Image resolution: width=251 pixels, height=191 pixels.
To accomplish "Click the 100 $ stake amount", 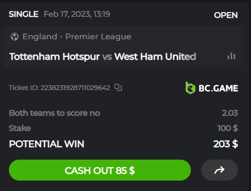I will [x=227, y=128].
